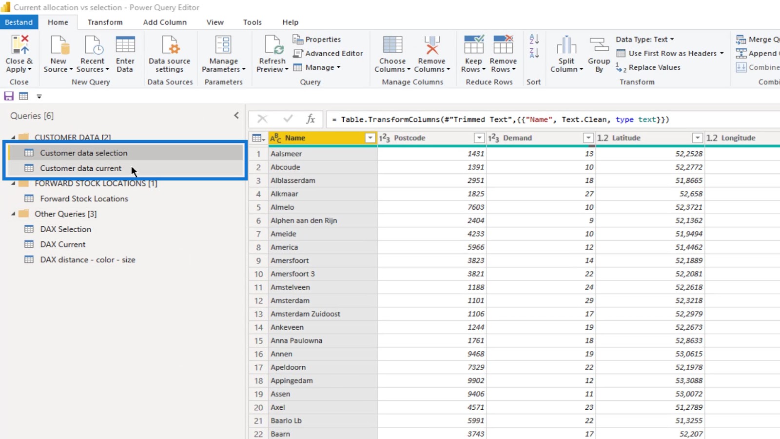The width and height of the screenshot is (780, 439).
Task: Switch to the Transform ribbon tab
Action: coord(105,22)
